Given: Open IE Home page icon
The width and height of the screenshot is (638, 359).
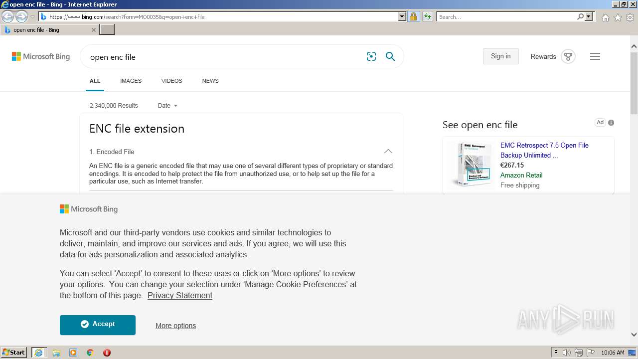Looking at the screenshot, I should coord(605,17).
